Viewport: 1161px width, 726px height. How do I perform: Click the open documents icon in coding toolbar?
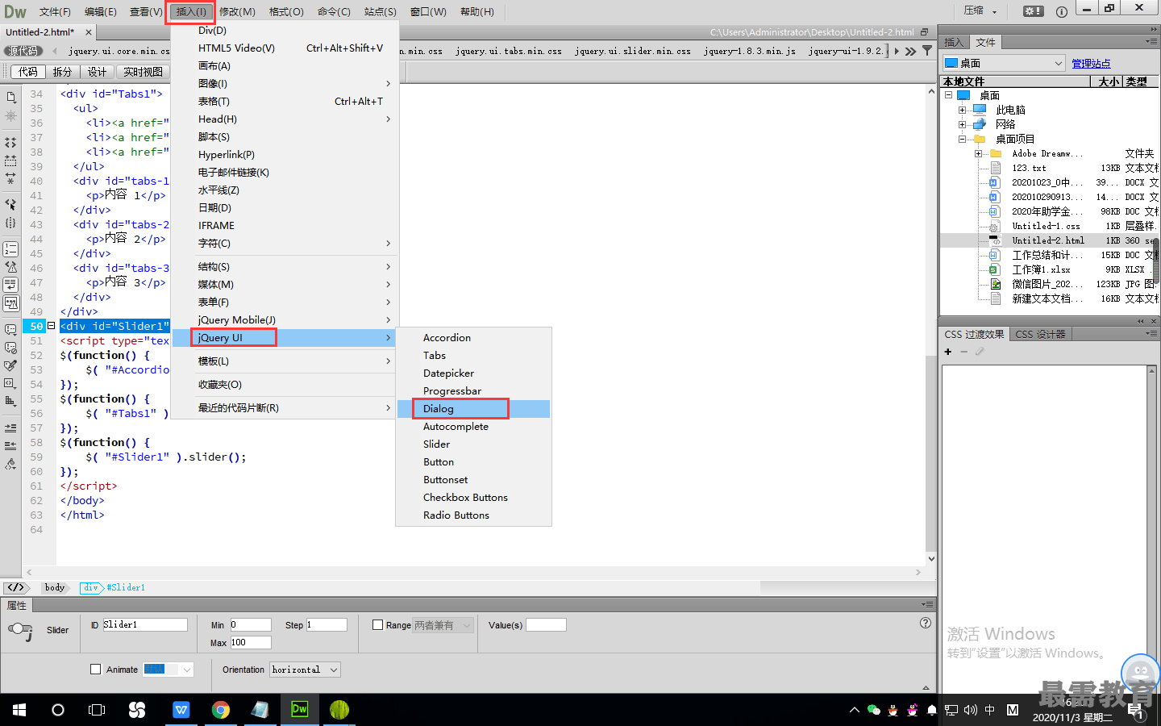coord(10,98)
